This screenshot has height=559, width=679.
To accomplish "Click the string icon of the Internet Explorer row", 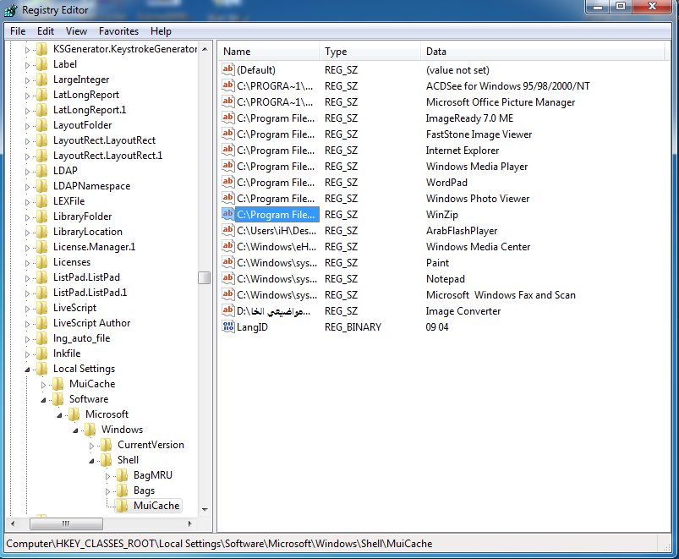I will [x=228, y=150].
